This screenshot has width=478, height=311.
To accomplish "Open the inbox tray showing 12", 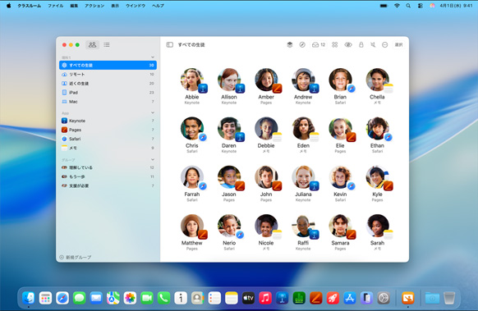I will (x=319, y=45).
